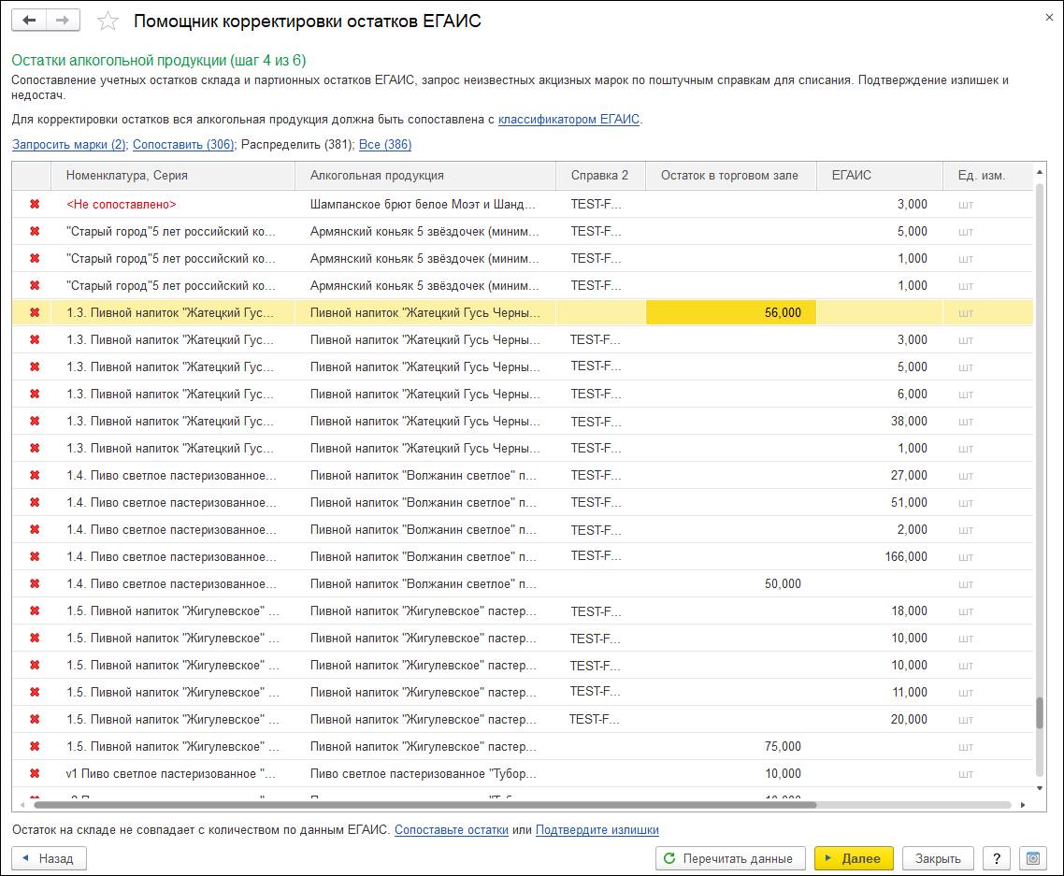The width and height of the screenshot is (1064, 876).
Task: Click red X icon on the 166,000 row
Action: (35, 556)
